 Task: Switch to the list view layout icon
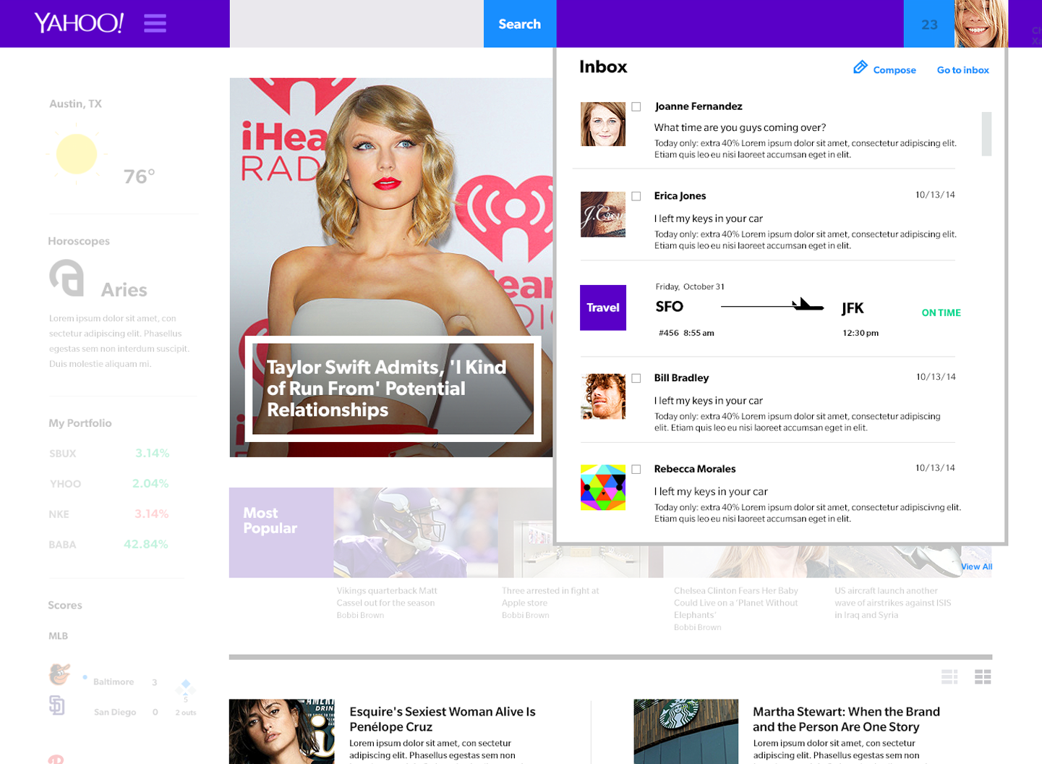pyautogui.click(x=949, y=677)
